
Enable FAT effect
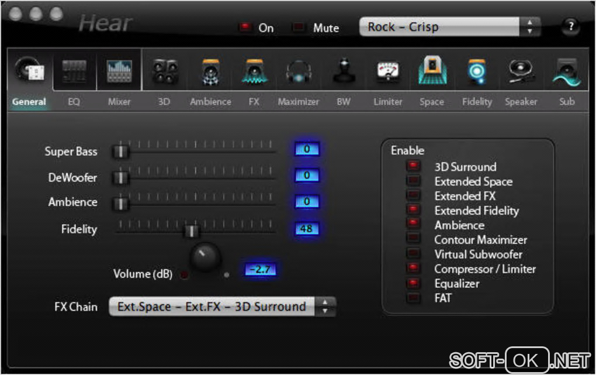pos(413,297)
